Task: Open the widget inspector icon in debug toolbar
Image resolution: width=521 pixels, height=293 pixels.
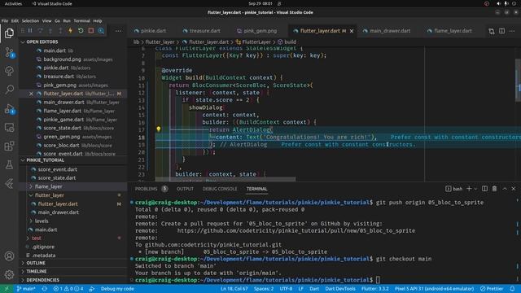Action: (x=101, y=31)
